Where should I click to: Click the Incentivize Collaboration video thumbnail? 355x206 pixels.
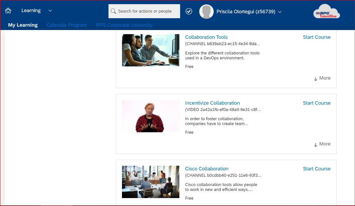pos(151,116)
